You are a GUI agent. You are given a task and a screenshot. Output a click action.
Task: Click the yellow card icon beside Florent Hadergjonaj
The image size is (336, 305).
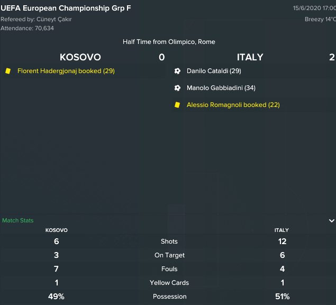click(8, 71)
